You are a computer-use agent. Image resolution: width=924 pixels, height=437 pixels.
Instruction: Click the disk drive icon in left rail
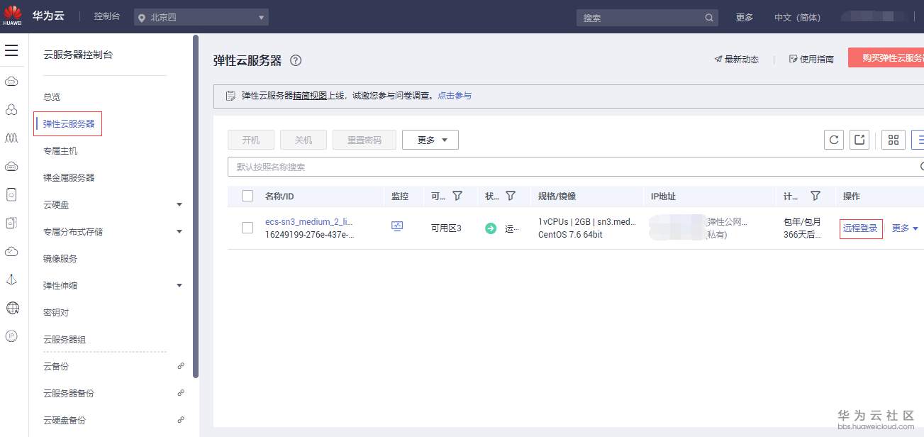11,223
